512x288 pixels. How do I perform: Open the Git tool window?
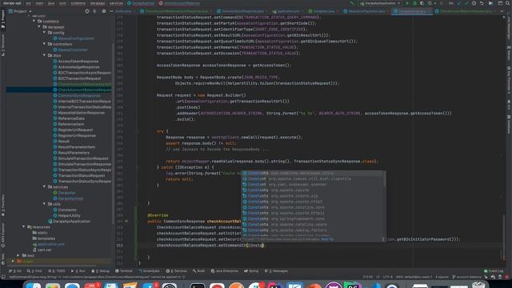15,271
